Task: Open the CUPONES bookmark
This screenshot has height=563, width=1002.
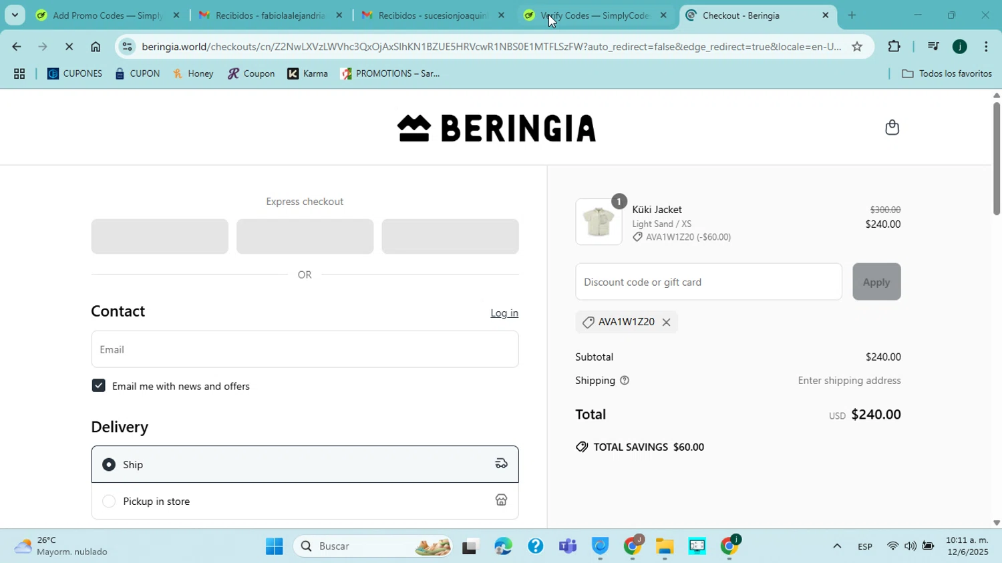Action: click(75, 74)
